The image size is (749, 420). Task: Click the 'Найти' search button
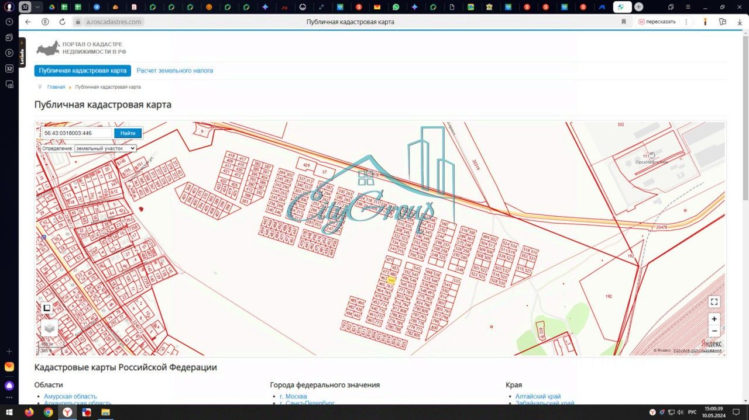point(128,133)
